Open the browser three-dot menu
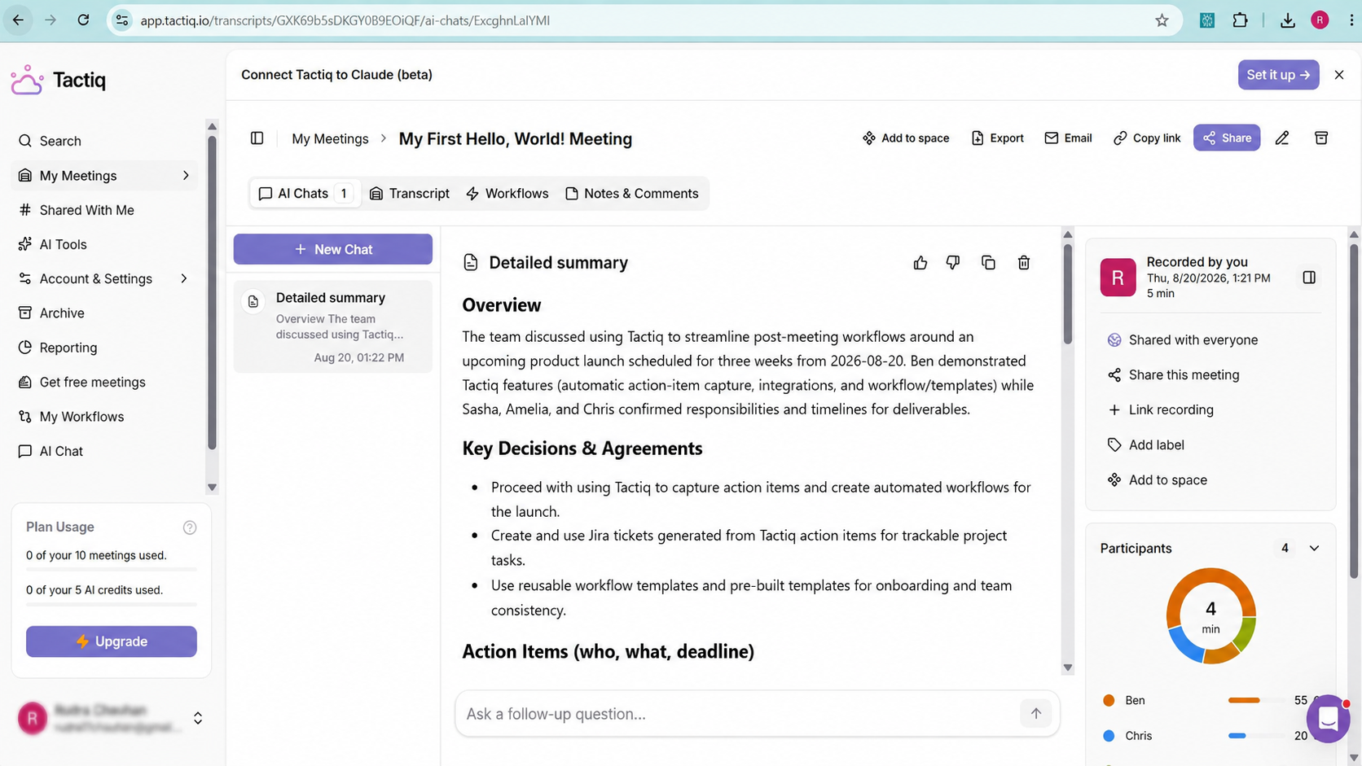The height and width of the screenshot is (766, 1362). pos(1351,20)
